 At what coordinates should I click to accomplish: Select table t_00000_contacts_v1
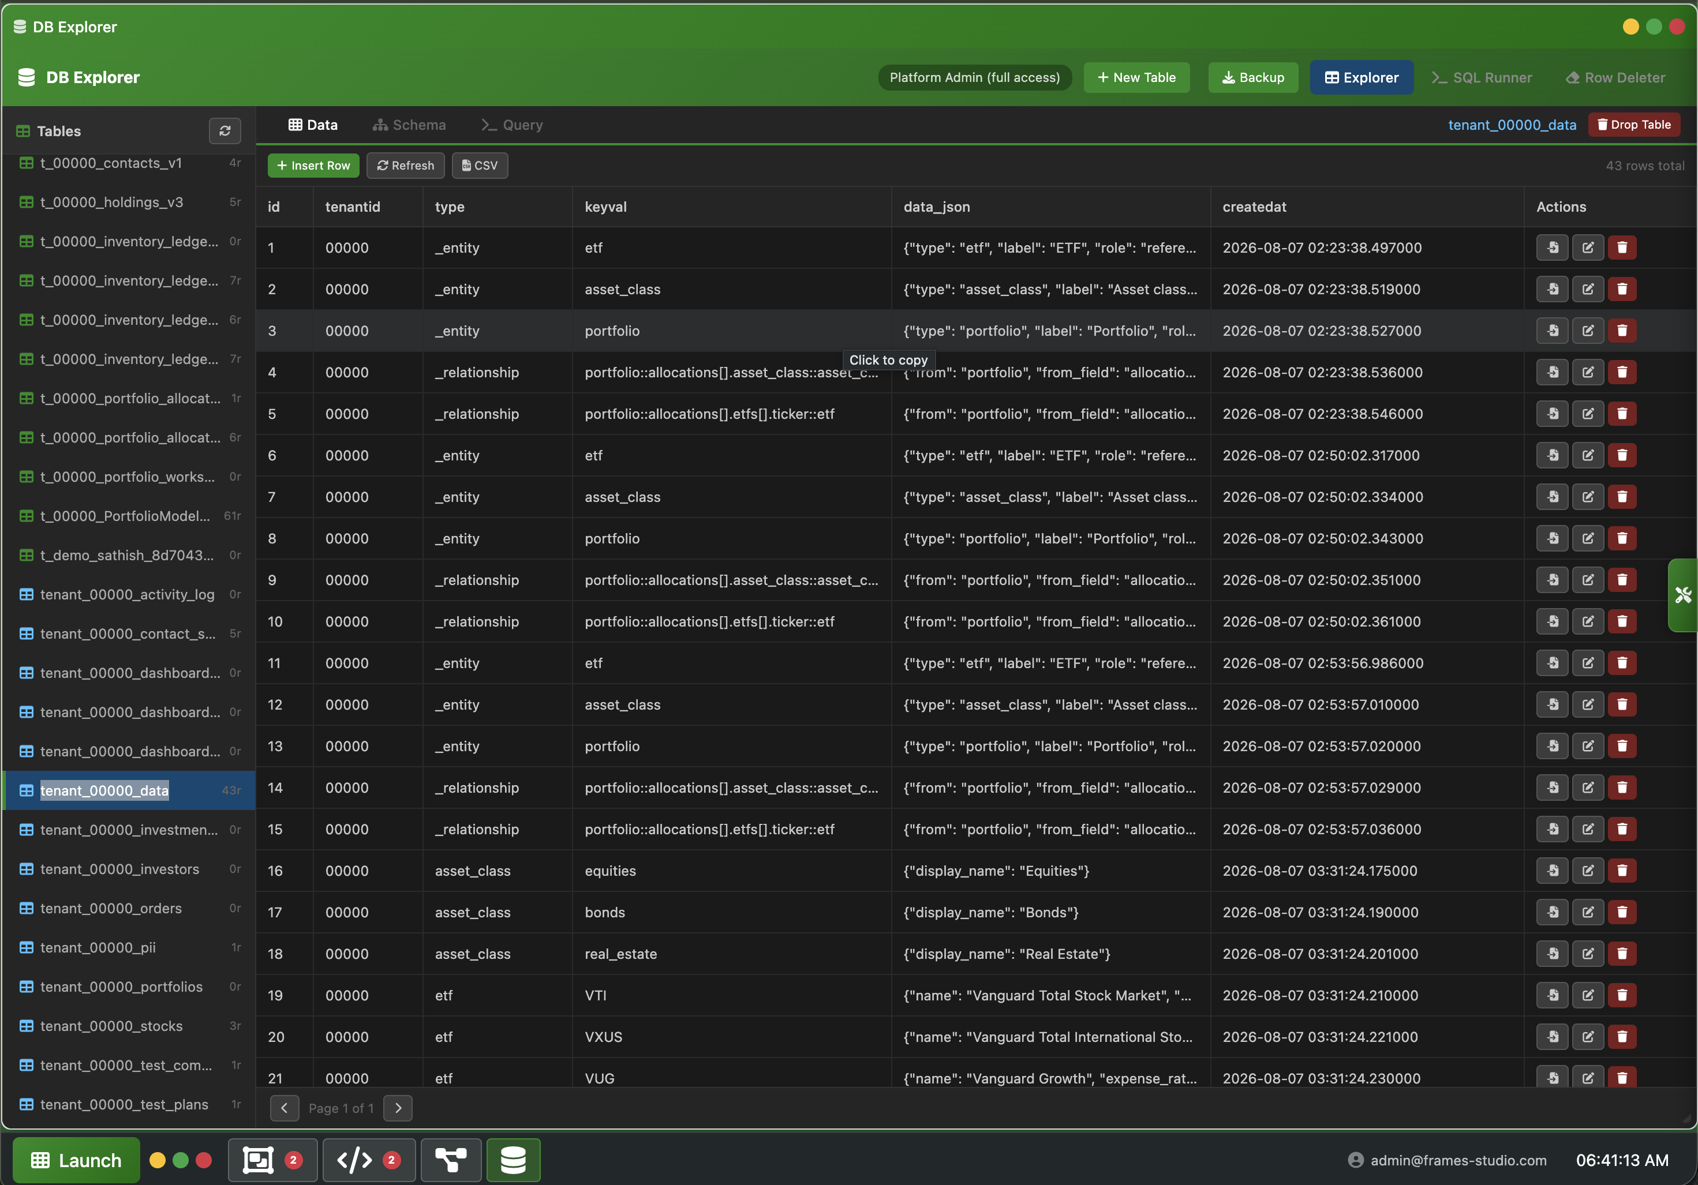129,163
